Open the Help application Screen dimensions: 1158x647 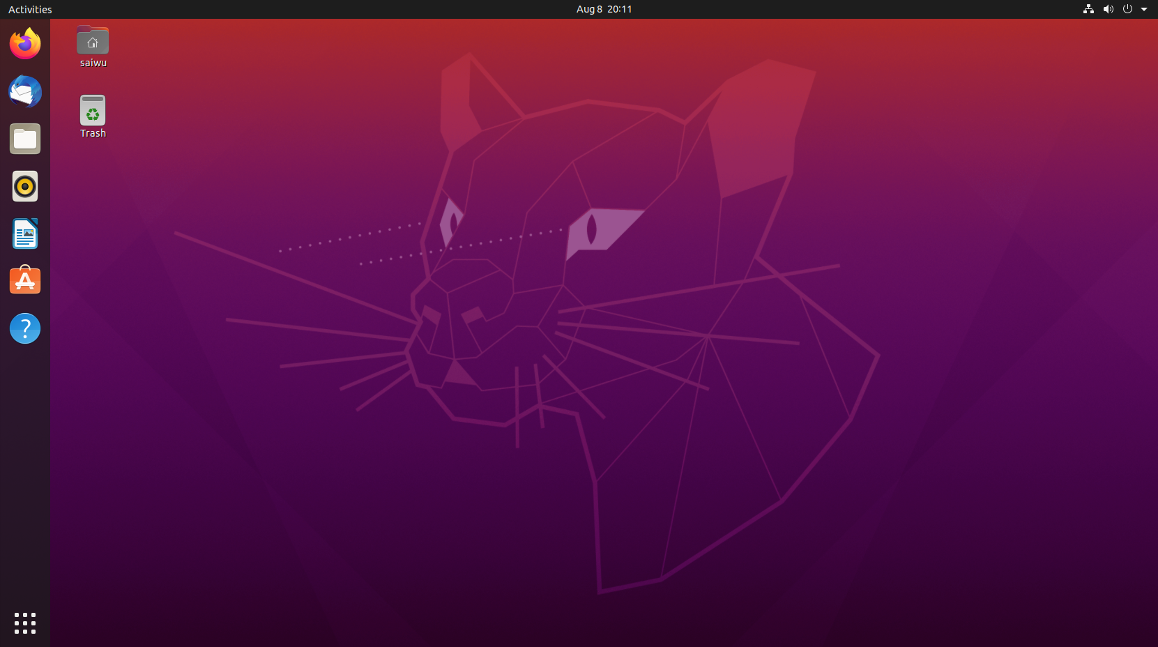25,328
